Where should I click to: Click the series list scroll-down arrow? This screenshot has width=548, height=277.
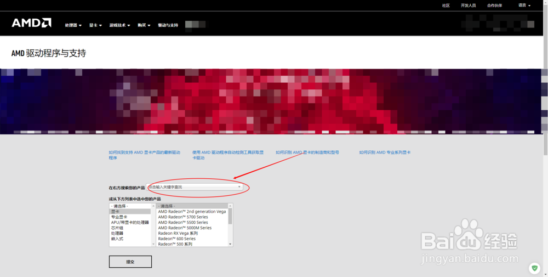pyautogui.click(x=230, y=244)
